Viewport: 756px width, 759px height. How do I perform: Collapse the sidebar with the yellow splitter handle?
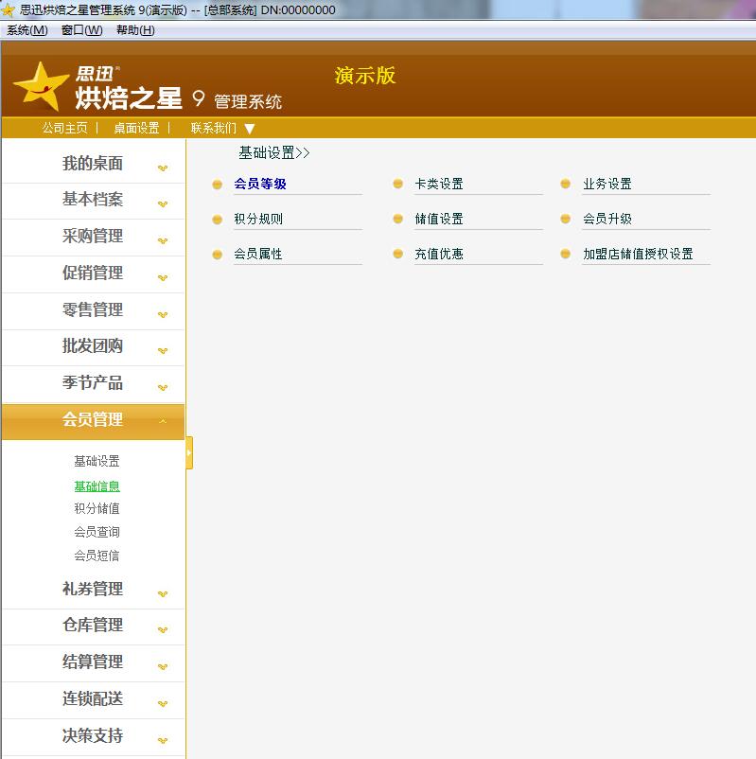[x=189, y=452]
